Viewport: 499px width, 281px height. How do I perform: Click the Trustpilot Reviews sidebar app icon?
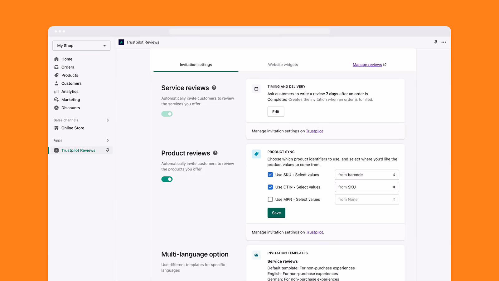click(x=56, y=150)
